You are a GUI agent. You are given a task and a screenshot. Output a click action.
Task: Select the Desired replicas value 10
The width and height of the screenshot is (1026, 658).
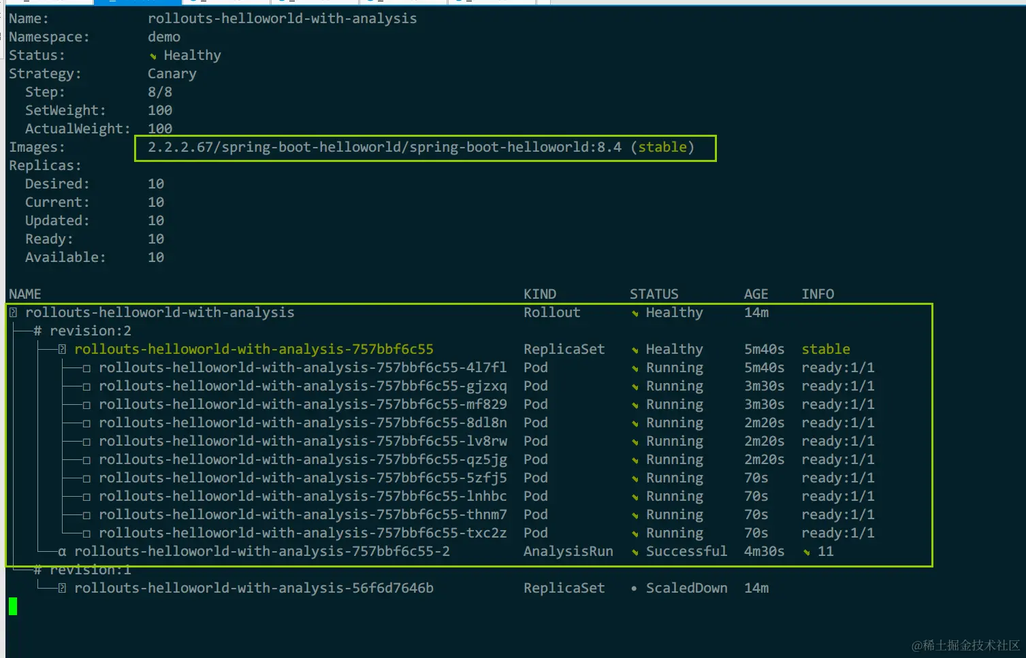coord(156,184)
